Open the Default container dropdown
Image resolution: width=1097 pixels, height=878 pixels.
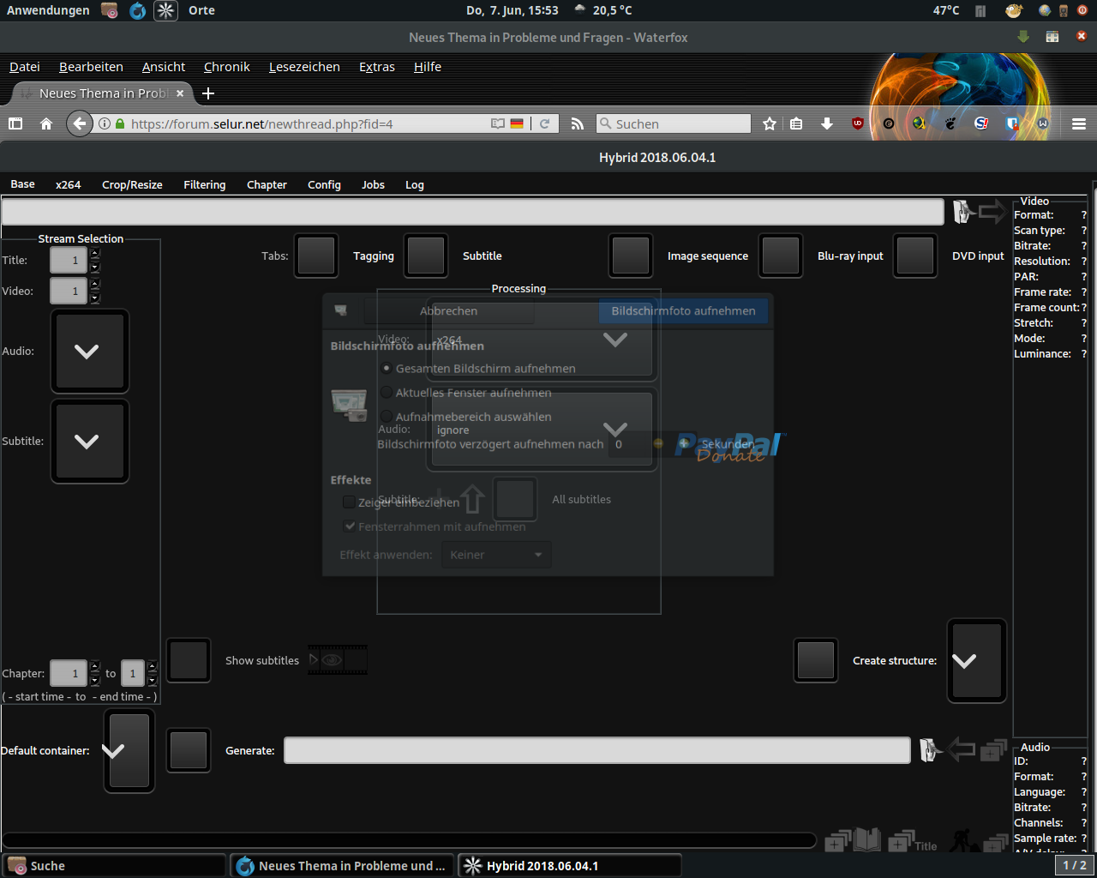129,750
